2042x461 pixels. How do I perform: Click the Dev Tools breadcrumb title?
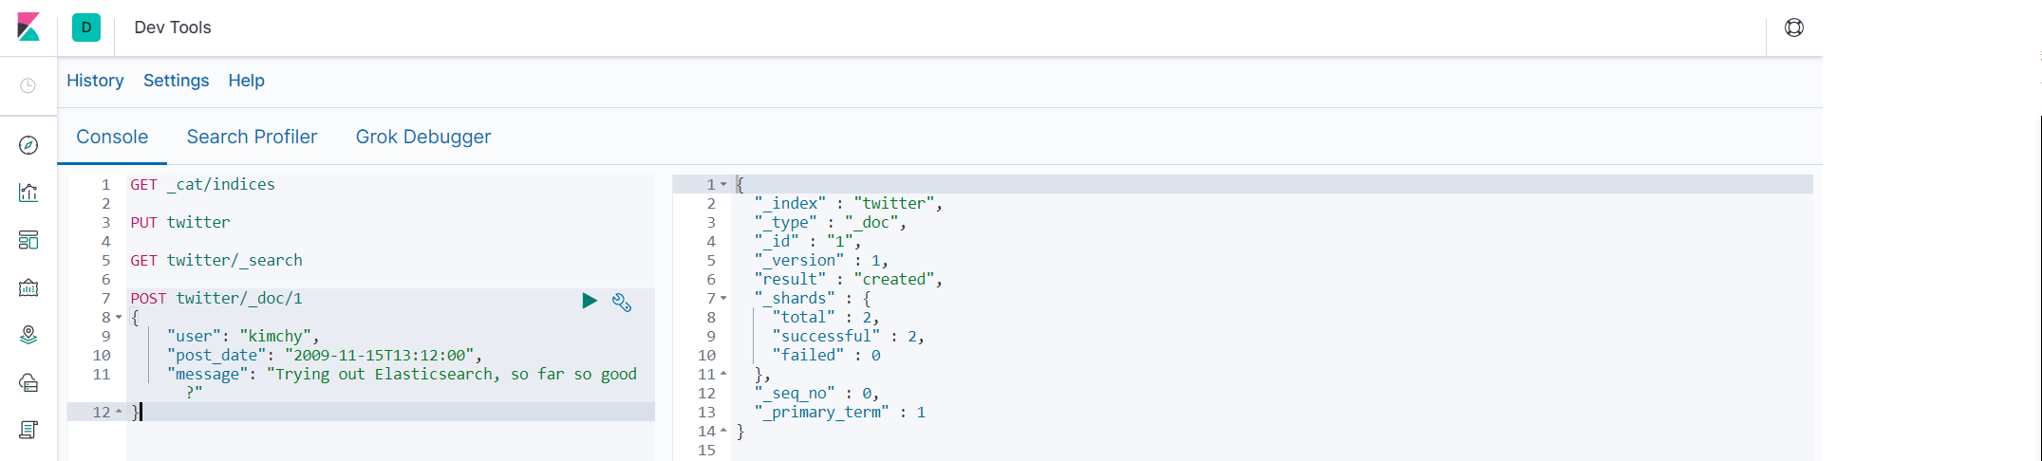(173, 28)
